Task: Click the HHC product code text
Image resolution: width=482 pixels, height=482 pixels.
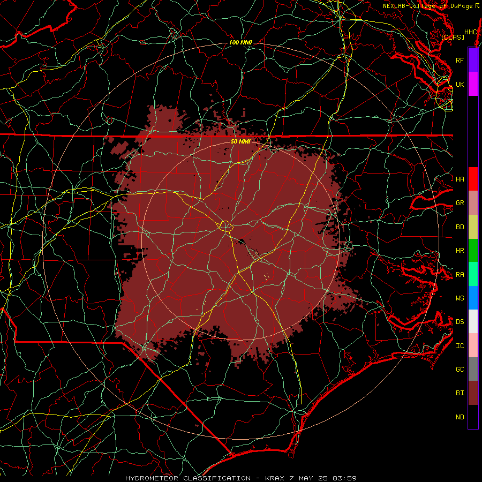Action: [x=470, y=32]
